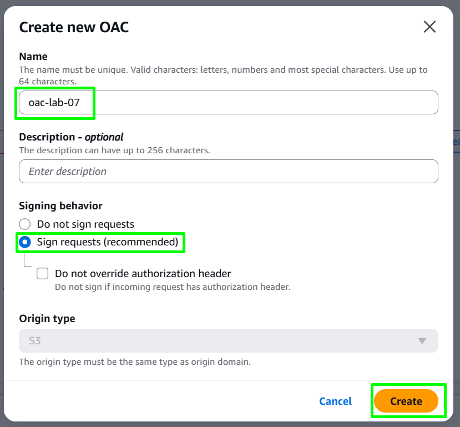The width and height of the screenshot is (460, 427).
Task: Click the Name field containing oac-lab-07
Action: (229, 102)
